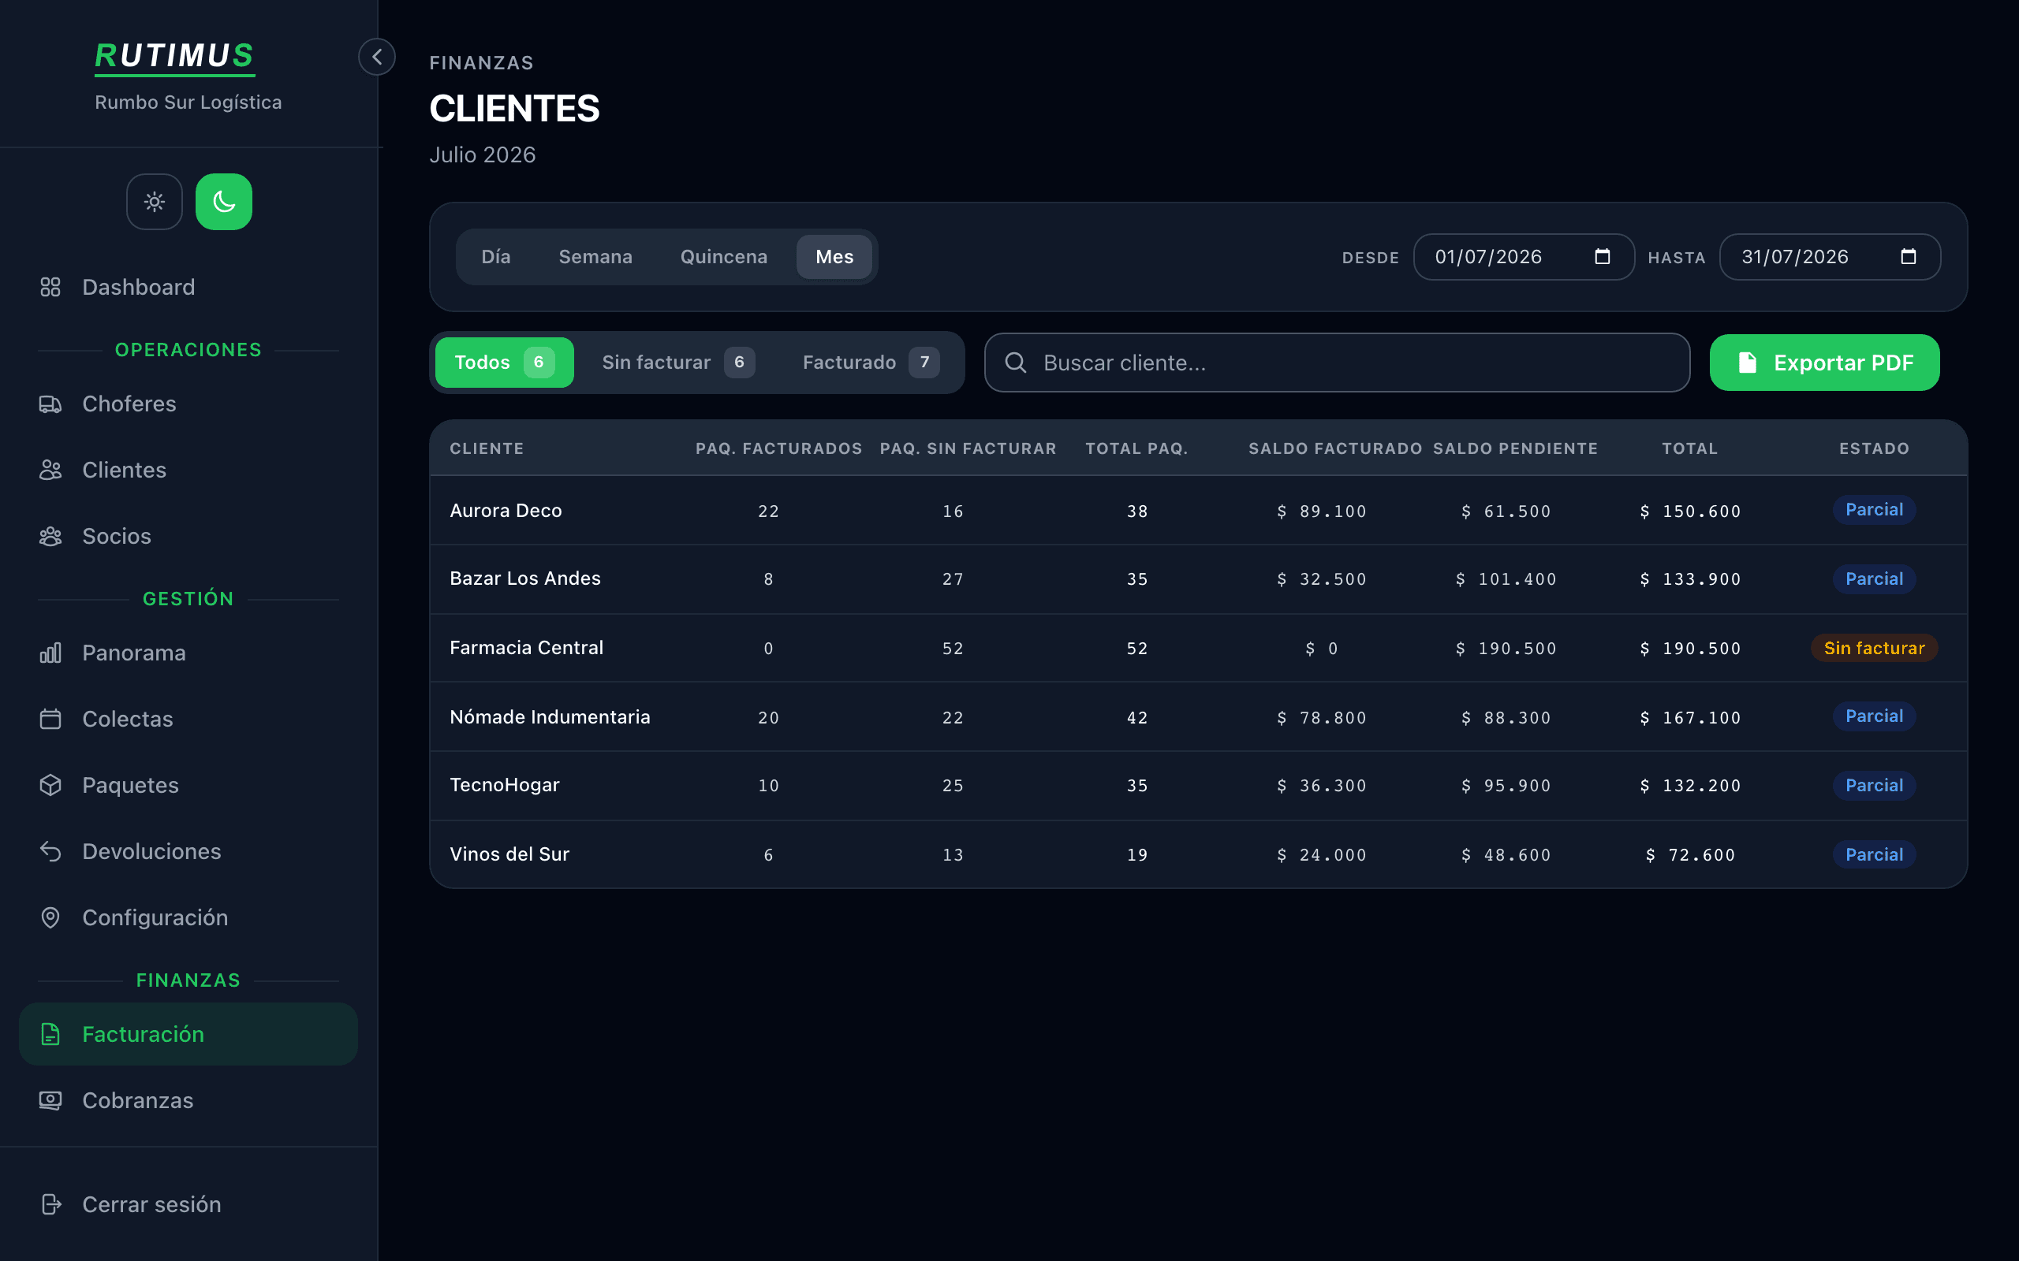The image size is (2019, 1261).
Task: Click the Sin facturar status badge of Farmacia Central
Action: pos(1874,648)
